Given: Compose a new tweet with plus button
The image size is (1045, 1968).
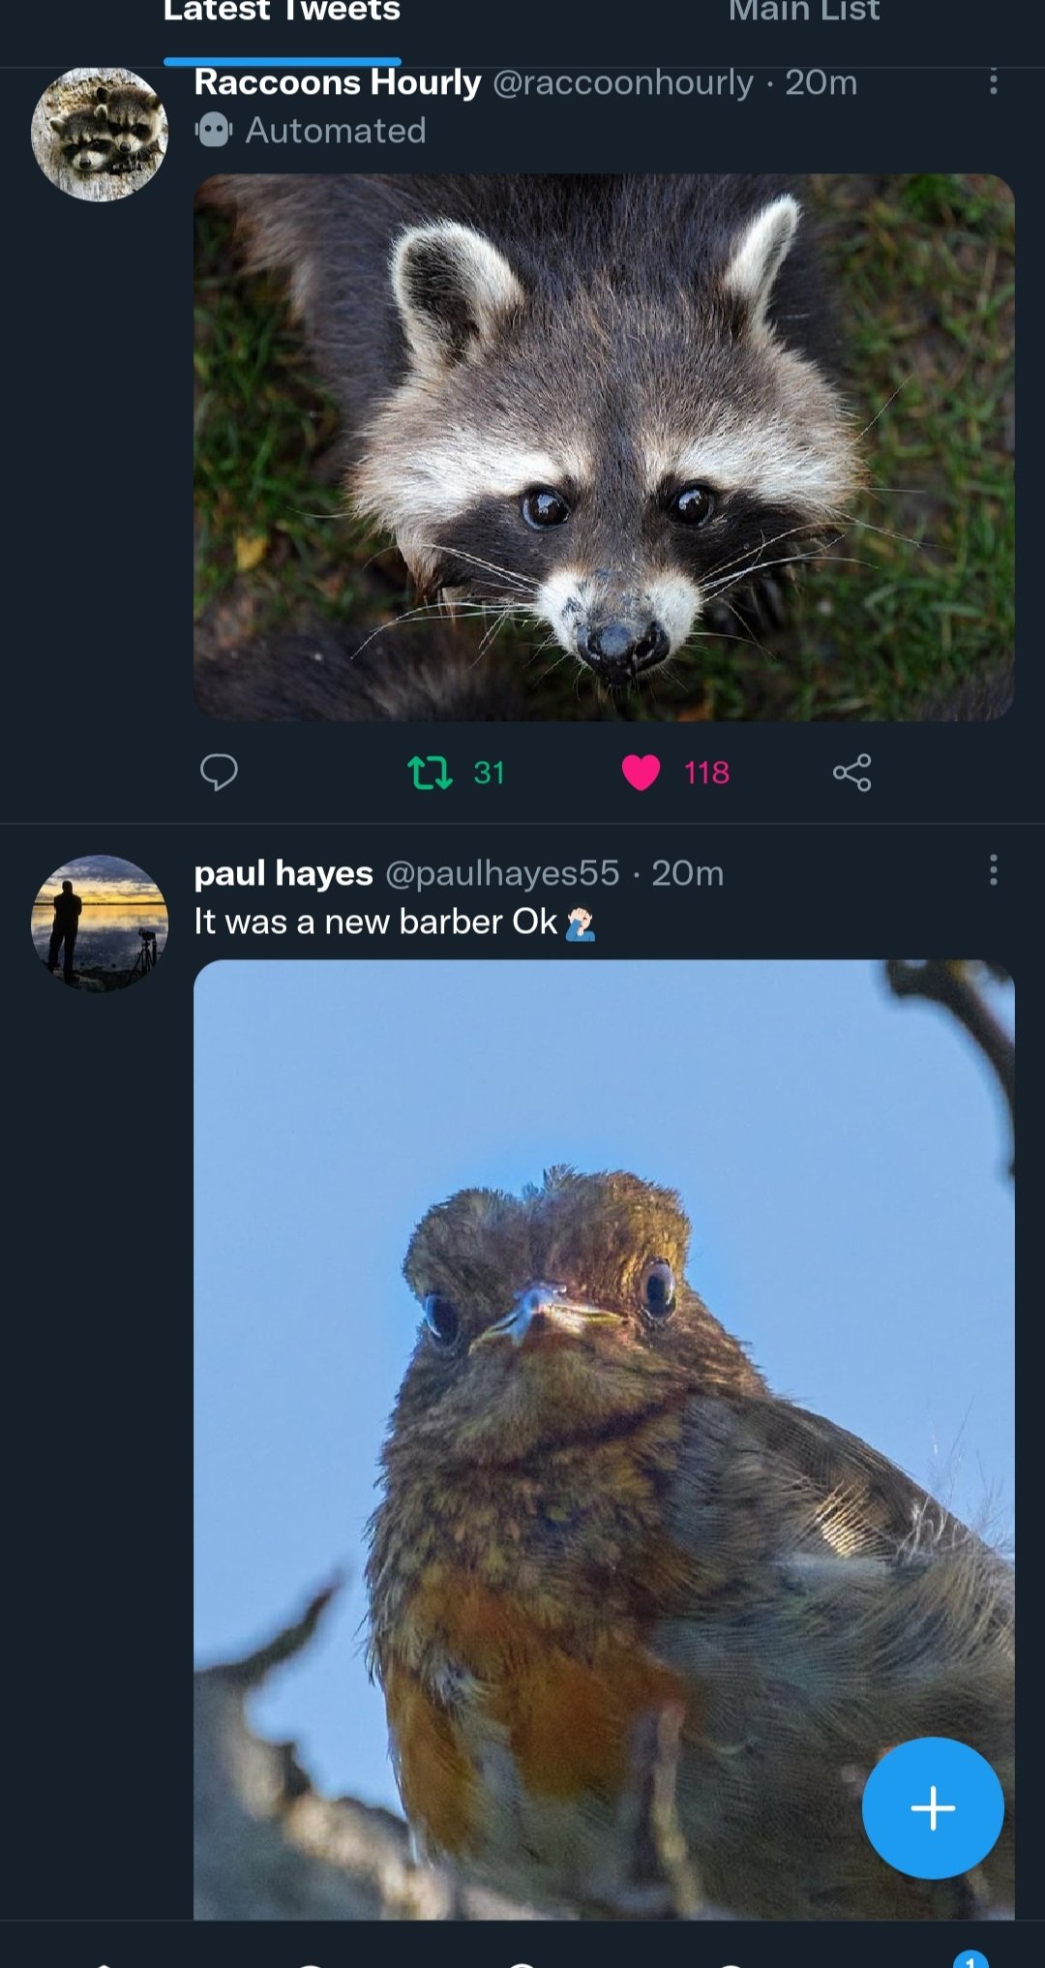Looking at the screenshot, I should click(932, 1807).
